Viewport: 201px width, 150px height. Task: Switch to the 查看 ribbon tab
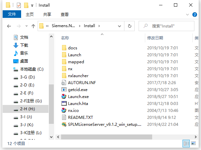click(65, 15)
